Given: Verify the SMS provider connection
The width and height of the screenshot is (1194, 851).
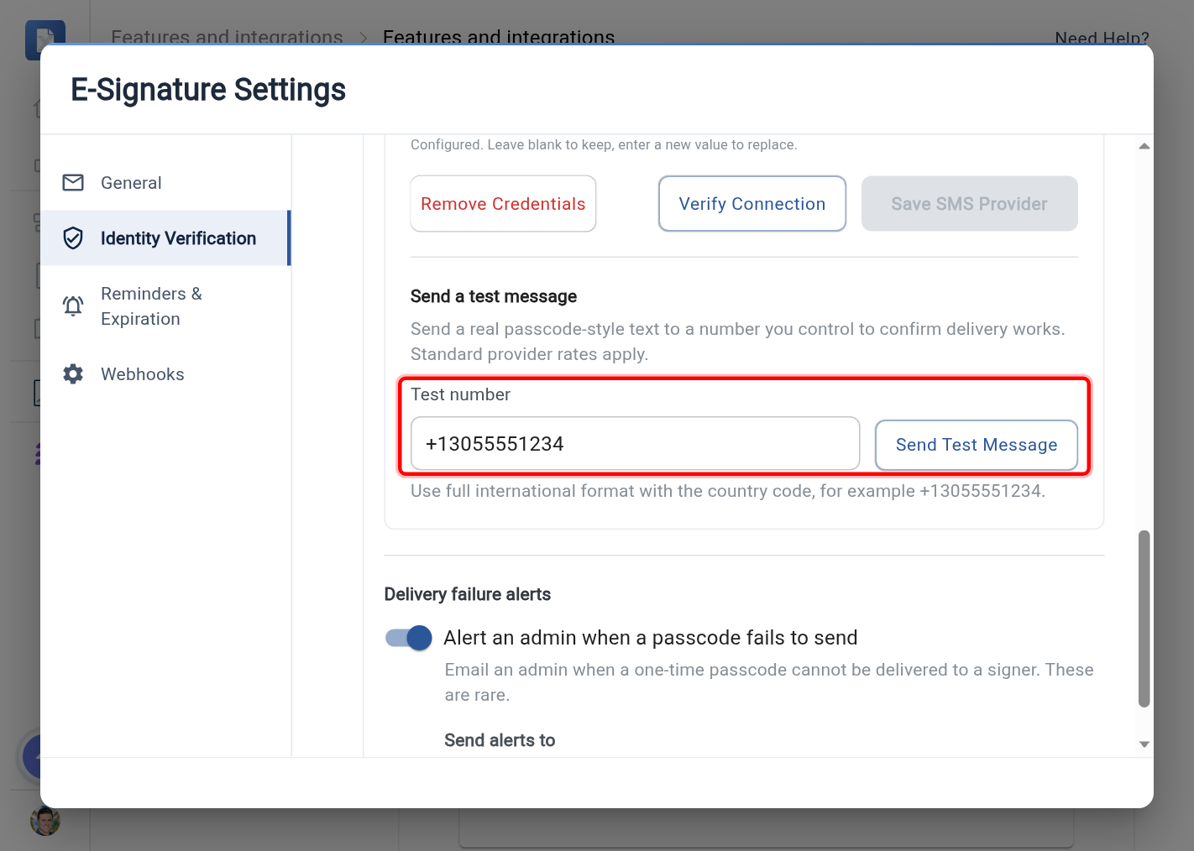Looking at the screenshot, I should click(752, 204).
